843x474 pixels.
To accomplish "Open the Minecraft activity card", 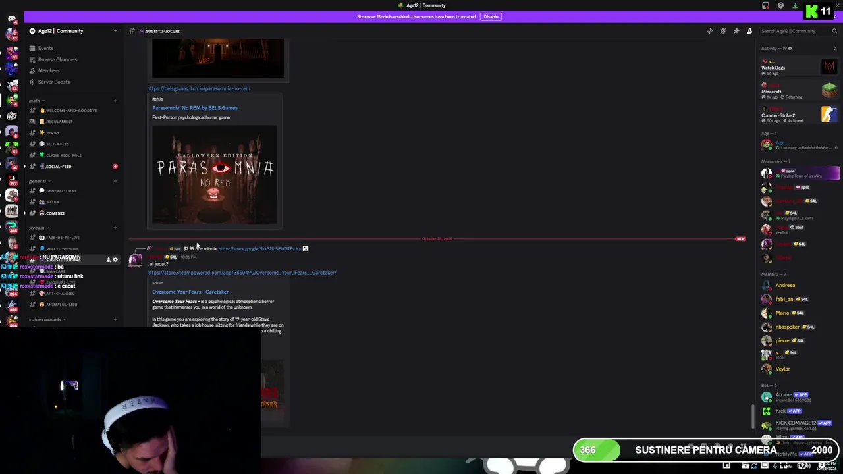I will [x=798, y=90].
